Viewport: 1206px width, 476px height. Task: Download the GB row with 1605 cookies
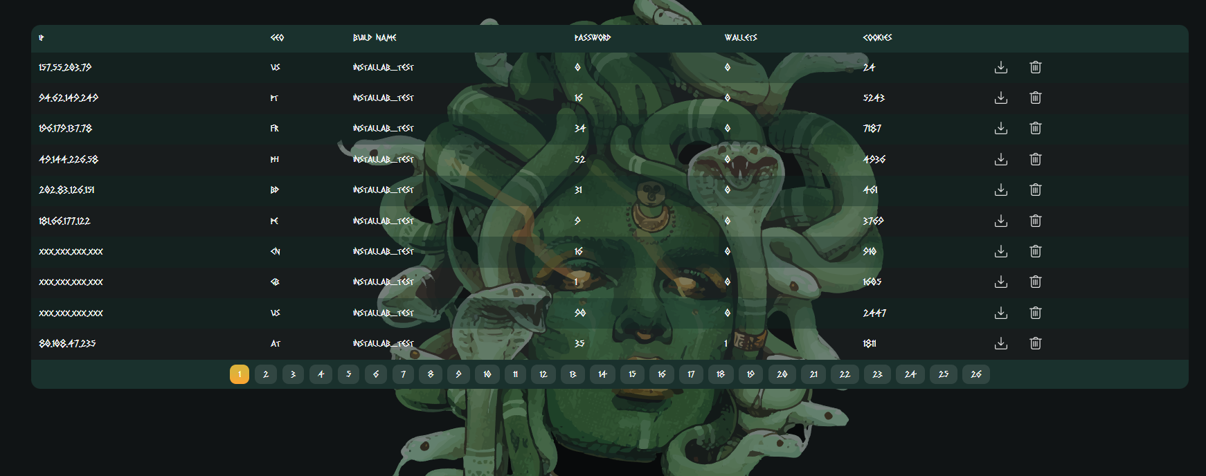(1001, 282)
